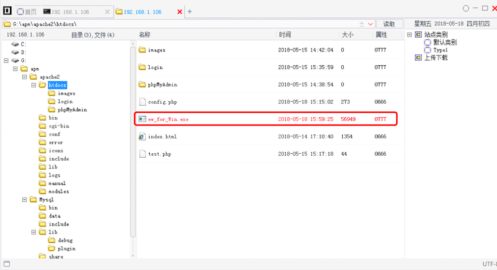Open logs folder in tree
The width and height of the screenshot is (497, 270).
[x=54, y=175]
